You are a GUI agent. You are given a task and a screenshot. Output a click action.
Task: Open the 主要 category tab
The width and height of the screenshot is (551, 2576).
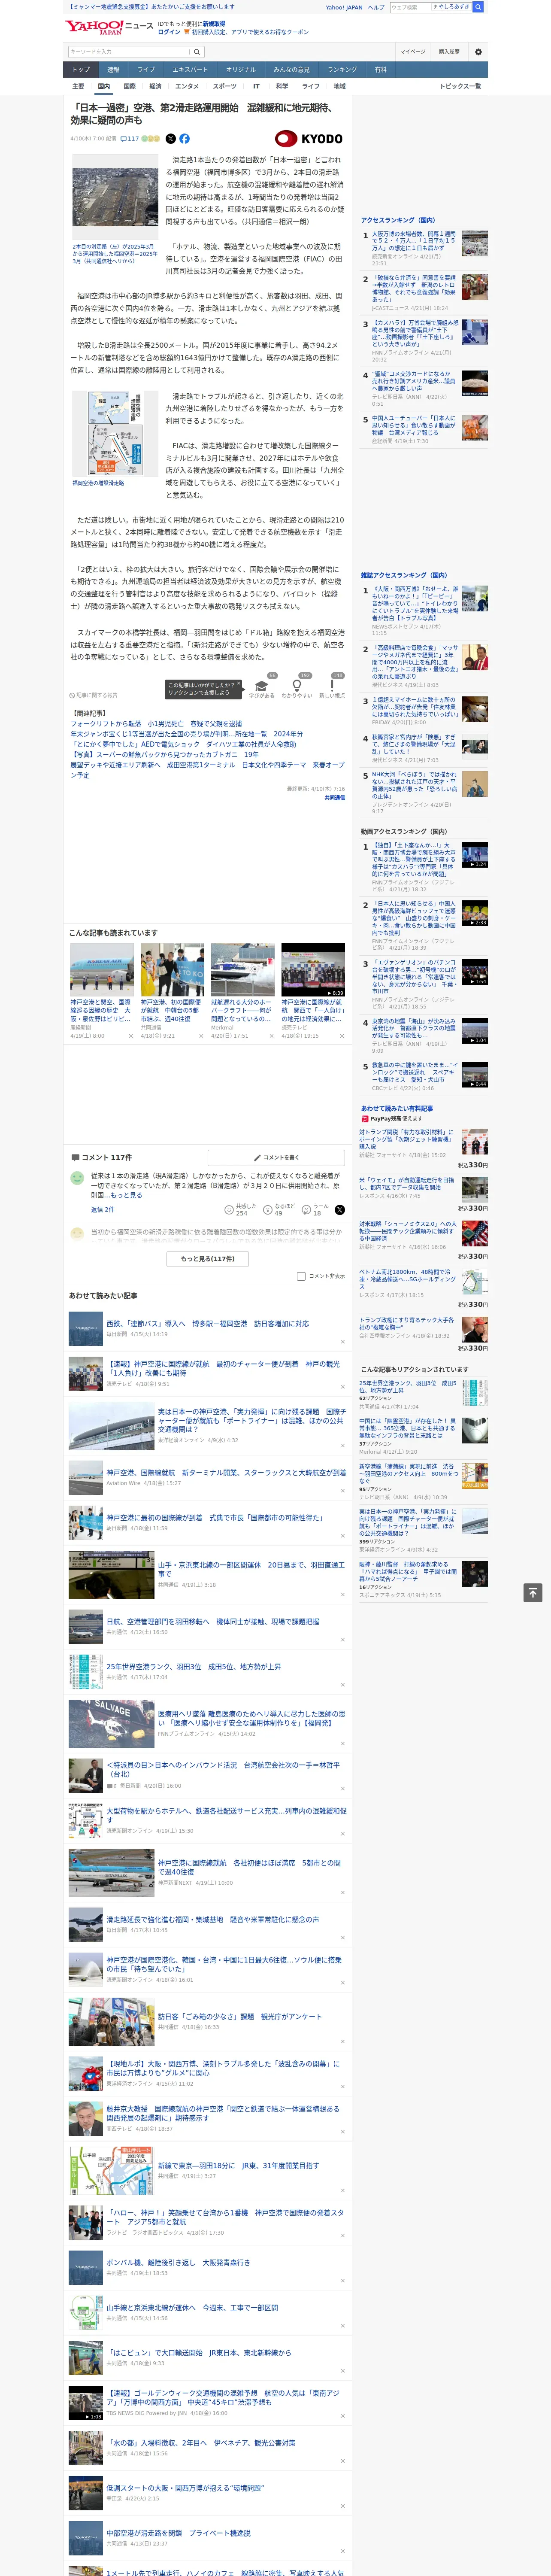coord(78,86)
